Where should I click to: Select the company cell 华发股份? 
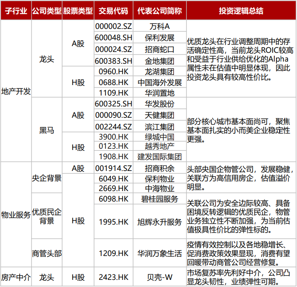point(160,103)
